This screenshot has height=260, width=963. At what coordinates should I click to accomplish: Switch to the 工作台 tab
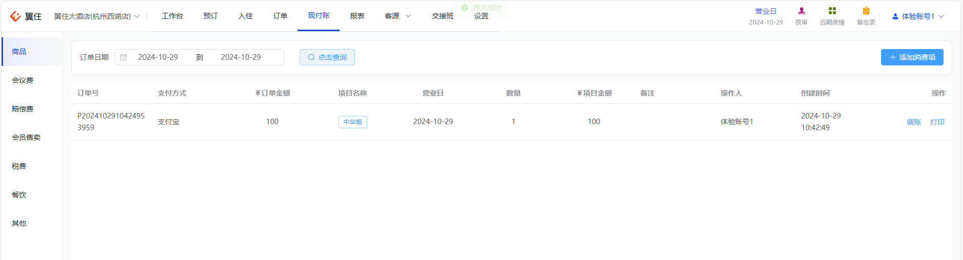[x=172, y=16]
